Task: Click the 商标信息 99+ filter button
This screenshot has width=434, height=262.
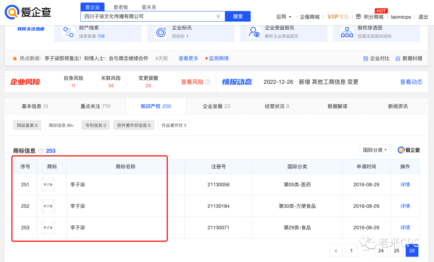Action: (x=61, y=125)
